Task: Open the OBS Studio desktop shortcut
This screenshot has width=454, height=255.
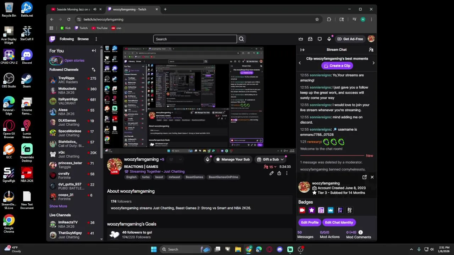Action: tap(9, 80)
